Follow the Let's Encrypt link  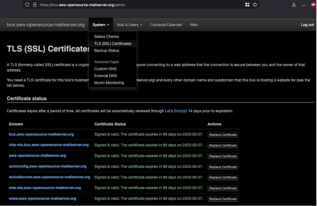(176, 111)
